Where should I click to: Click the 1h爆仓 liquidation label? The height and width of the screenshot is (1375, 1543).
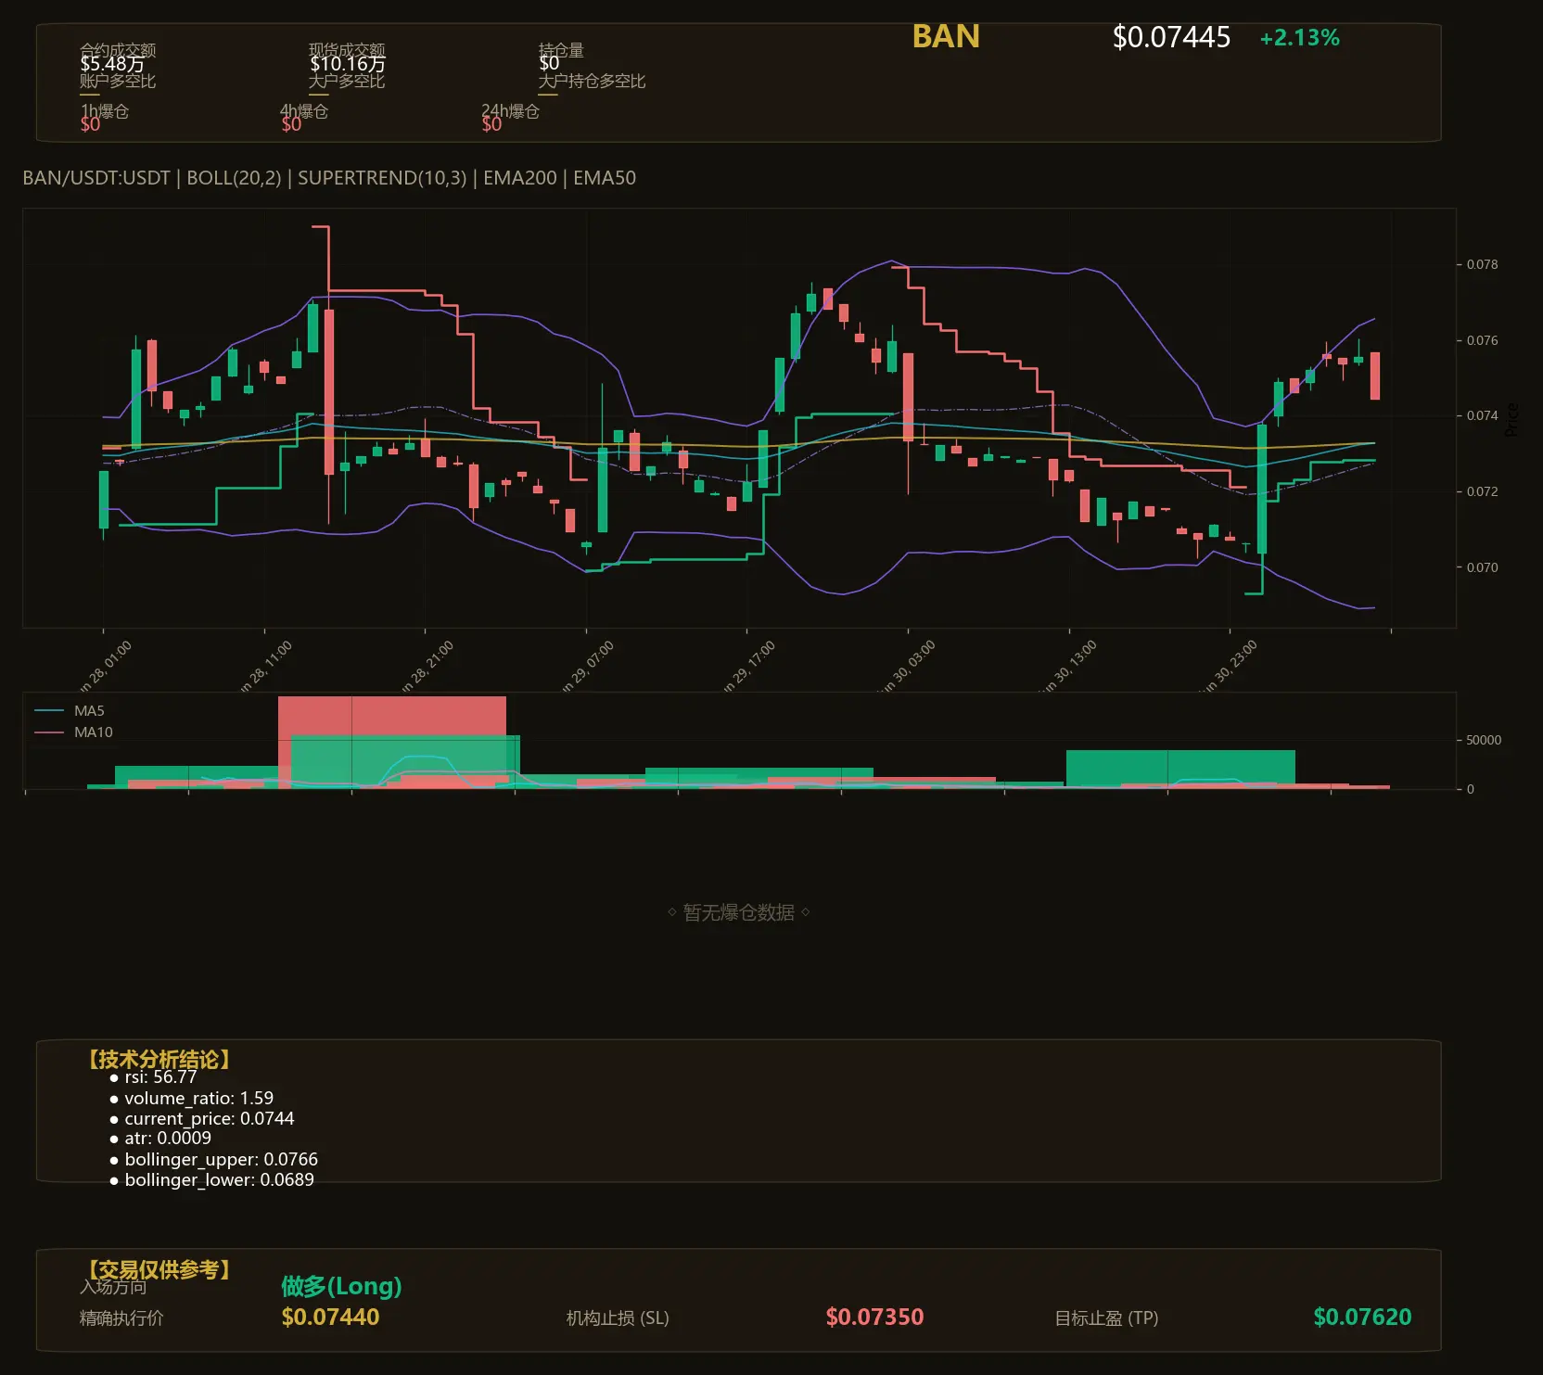coord(105,111)
